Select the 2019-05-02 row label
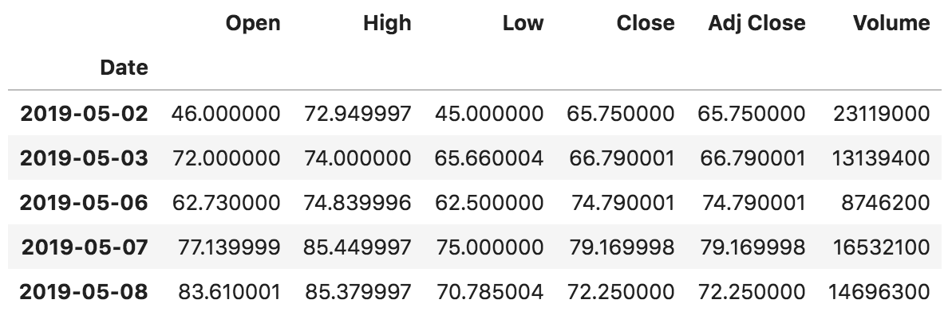948x323 pixels. [x=84, y=113]
